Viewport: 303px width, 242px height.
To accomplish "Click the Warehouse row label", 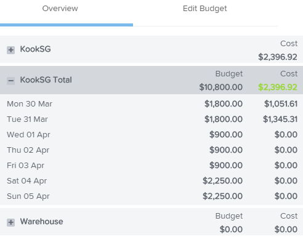I will click(41, 222).
